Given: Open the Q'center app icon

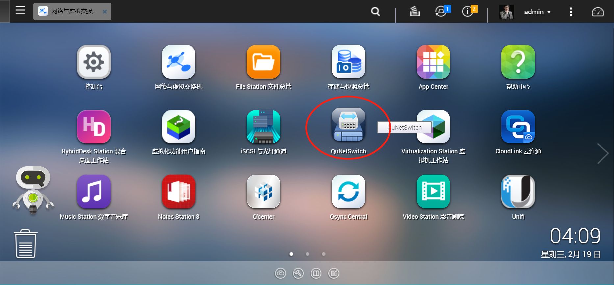Looking at the screenshot, I should [264, 192].
